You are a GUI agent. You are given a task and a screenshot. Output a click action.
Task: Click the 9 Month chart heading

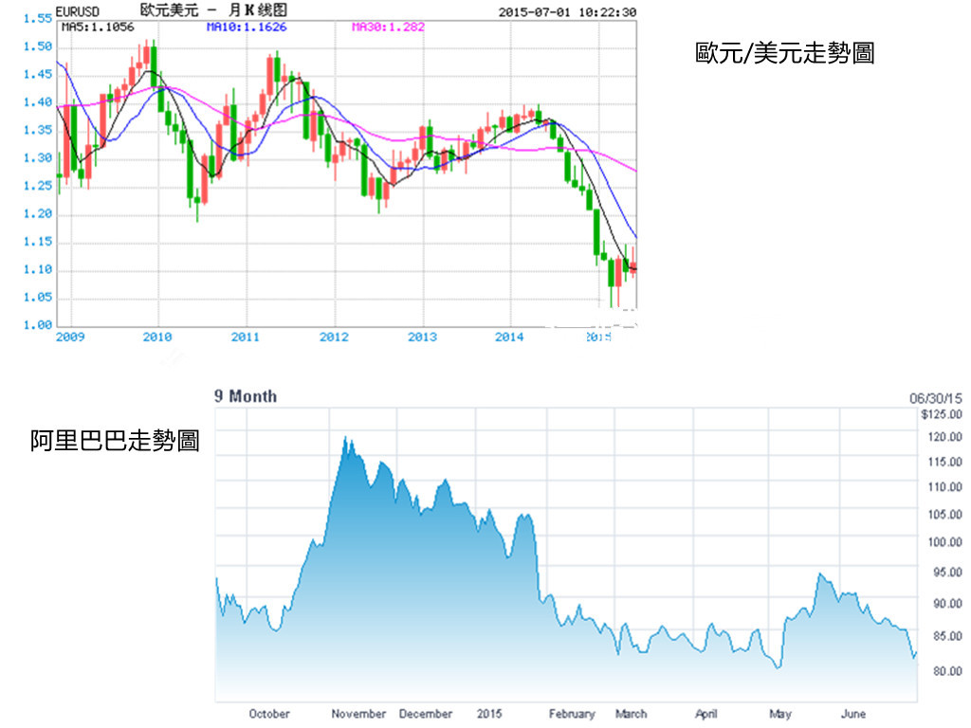pyautogui.click(x=246, y=396)
